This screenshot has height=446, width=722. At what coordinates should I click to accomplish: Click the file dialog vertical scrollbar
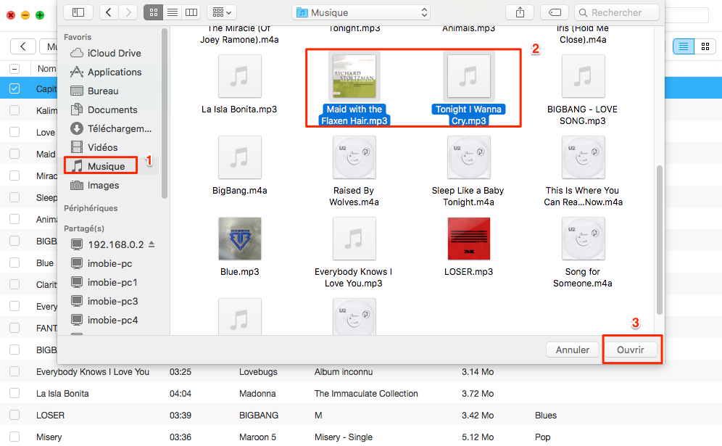coord(660,239)
